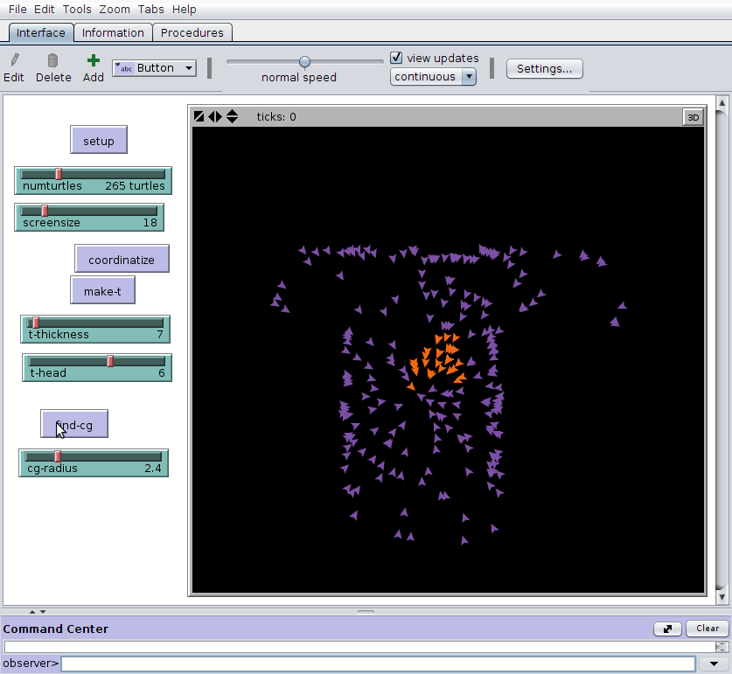
Task: Open the Button widget type dropdown
Action: (x=154, y=68)
